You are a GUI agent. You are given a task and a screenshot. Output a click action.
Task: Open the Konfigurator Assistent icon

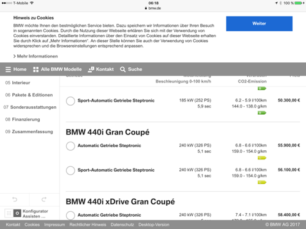pyautogui.click(x=17, y=213)
